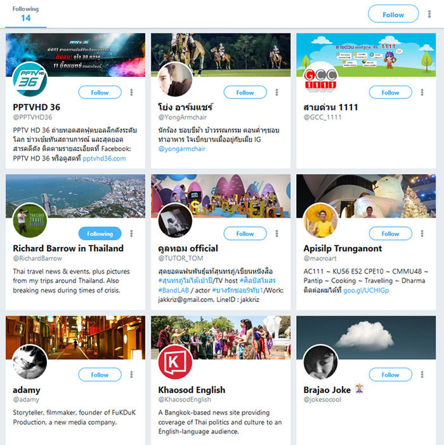The height and width of the screenshot is (445, 444).
Task: Expand more options for สายด่วน 1111 card
Action: (422, 92)
